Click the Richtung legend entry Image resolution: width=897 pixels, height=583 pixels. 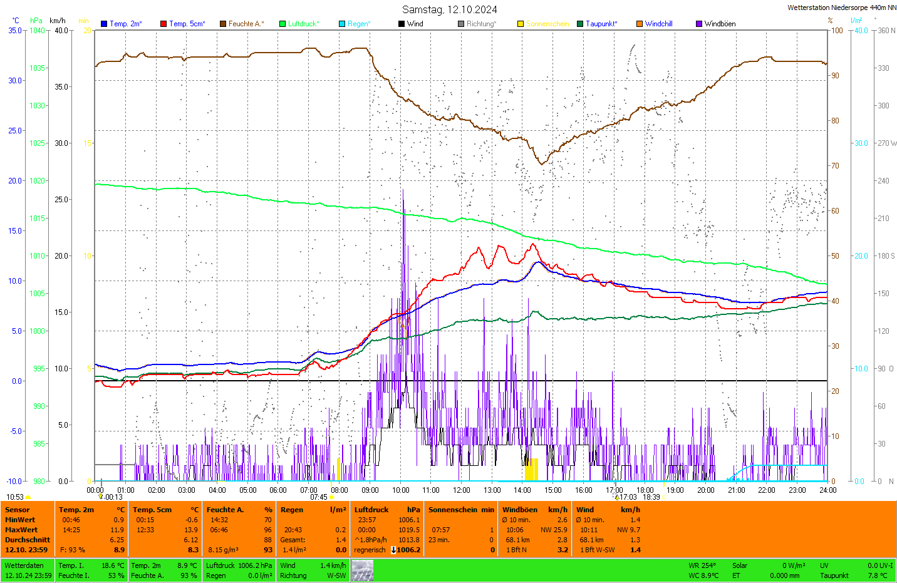pos(480,24)
